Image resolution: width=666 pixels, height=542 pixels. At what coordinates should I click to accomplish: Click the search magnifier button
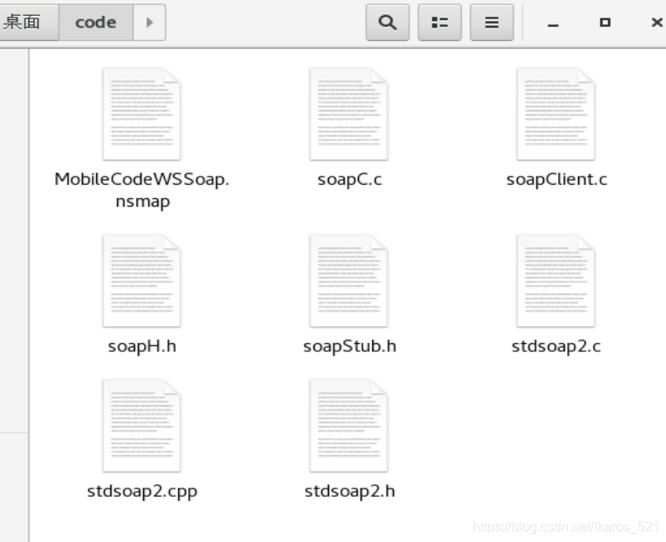click(x=387, y=23)
